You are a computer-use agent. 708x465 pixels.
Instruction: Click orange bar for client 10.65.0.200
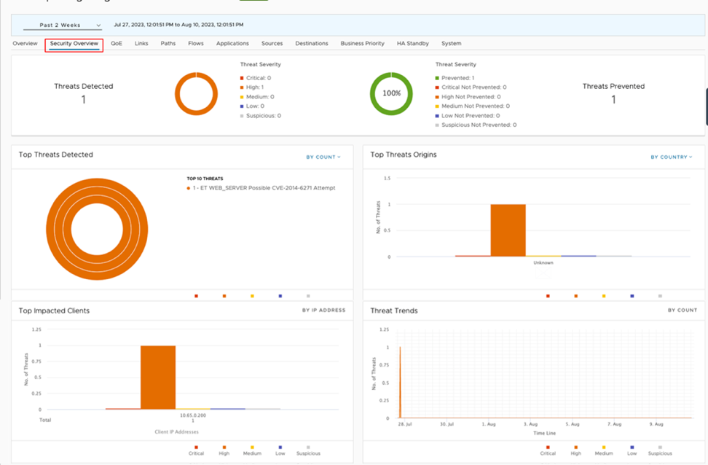[158, 377]
